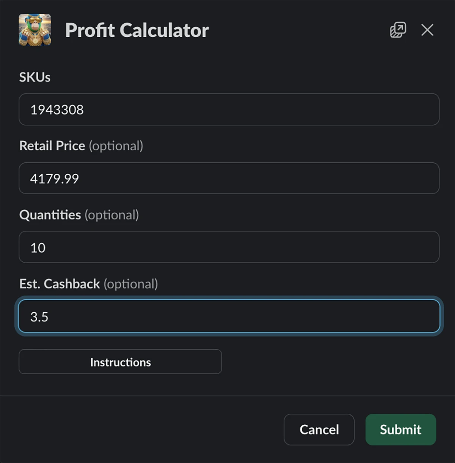Select the number 10 in Quantities
This screenshot has width=455, height=463.
pyautogui.click(x=38, y=247)
